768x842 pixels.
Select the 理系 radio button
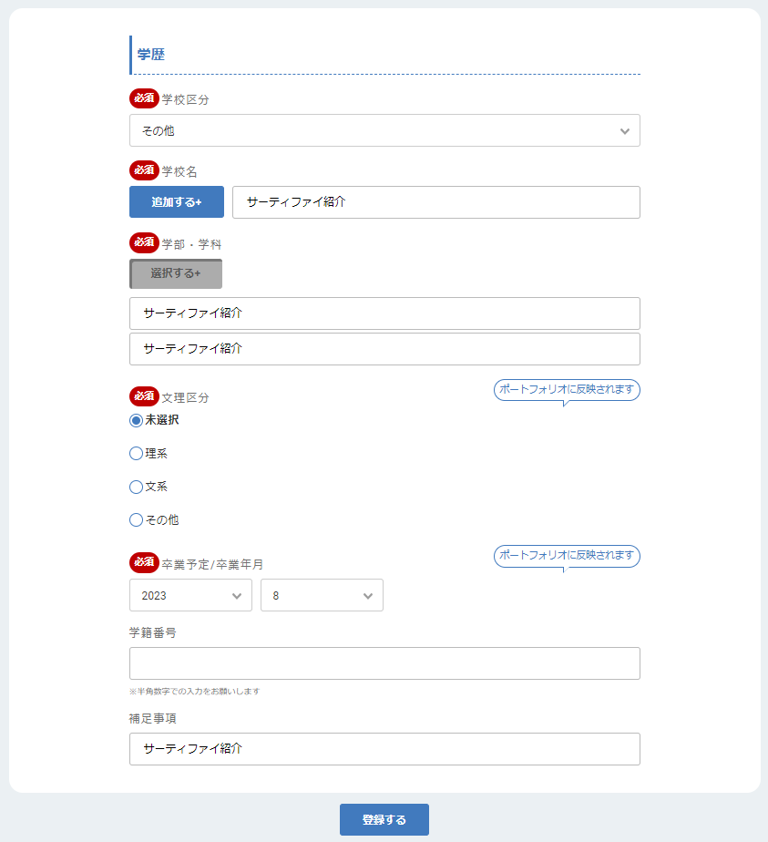pyautogui.click(x=137, y=454)
